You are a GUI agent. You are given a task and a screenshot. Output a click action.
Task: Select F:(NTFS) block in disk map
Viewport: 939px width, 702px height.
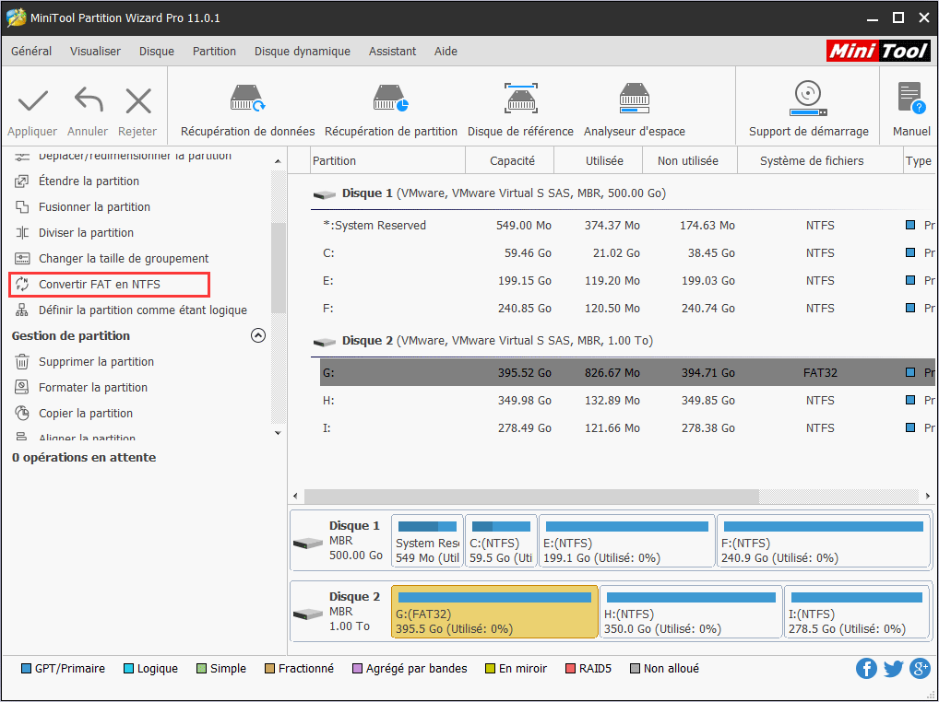(x=823, y=541)
